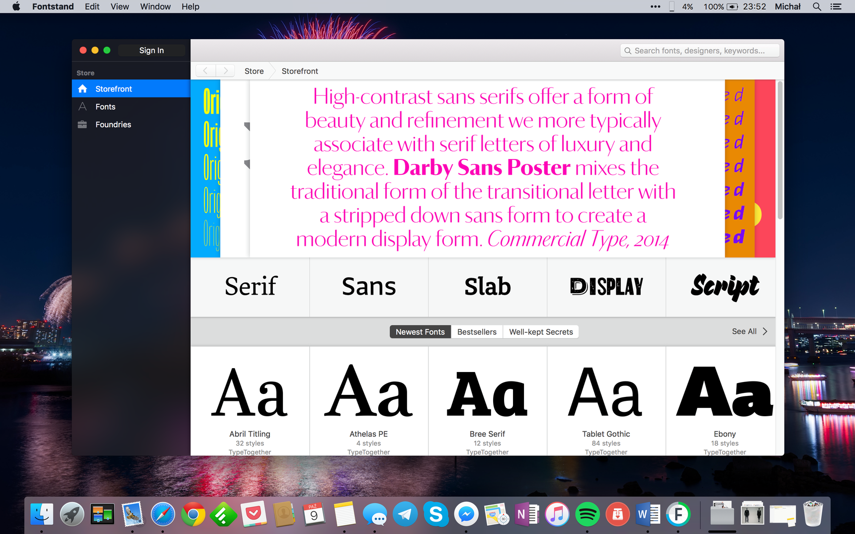Open Telegram in the dock
This screenshot has height=534, width=855.
(406, 514)
